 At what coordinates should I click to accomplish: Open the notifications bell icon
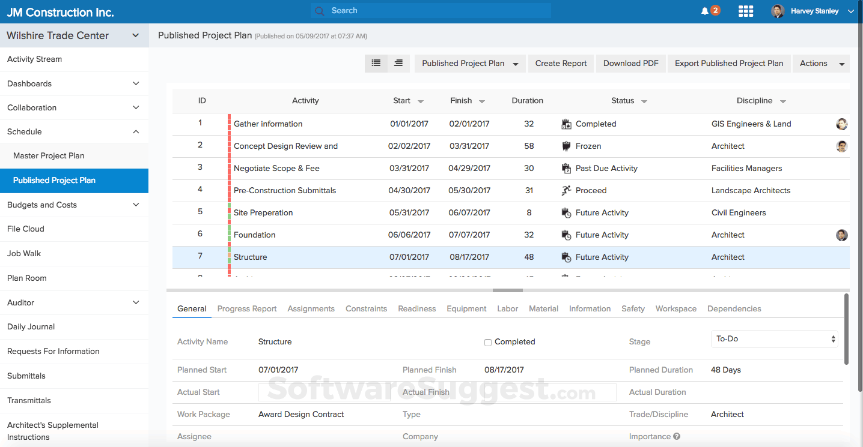[x=705, y=11]
